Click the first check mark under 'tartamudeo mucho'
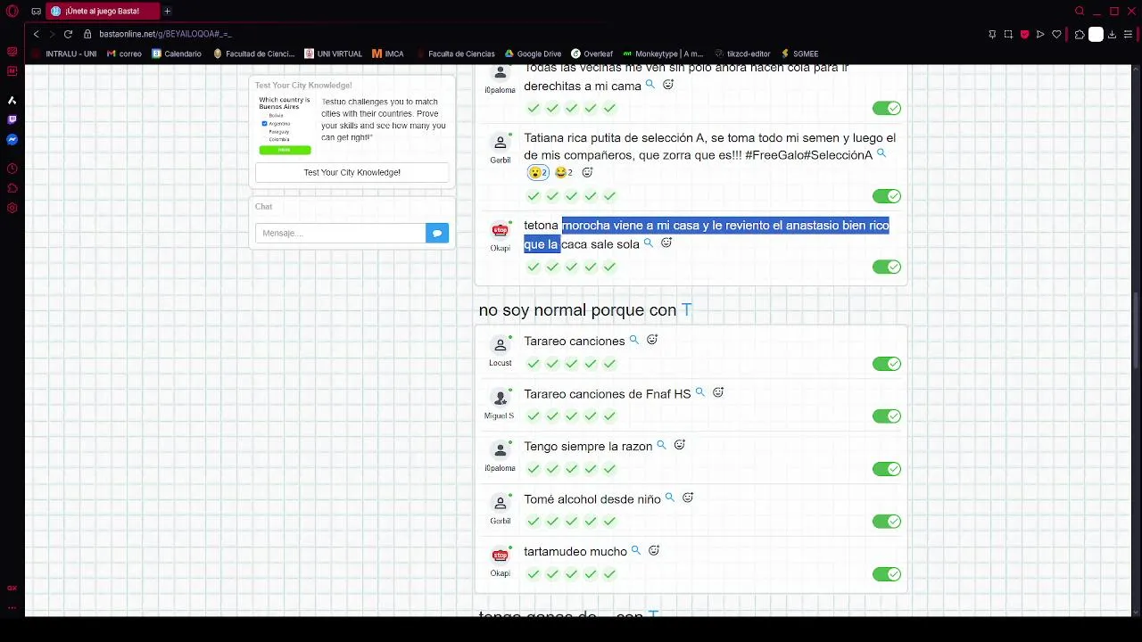This screenshot has width=1142, height=642. point(534,574)
